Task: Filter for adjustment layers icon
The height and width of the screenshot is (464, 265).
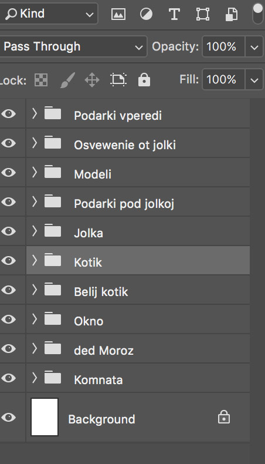Action: (x=146, y=14)
